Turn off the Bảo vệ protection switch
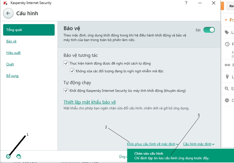 point(209,30)
